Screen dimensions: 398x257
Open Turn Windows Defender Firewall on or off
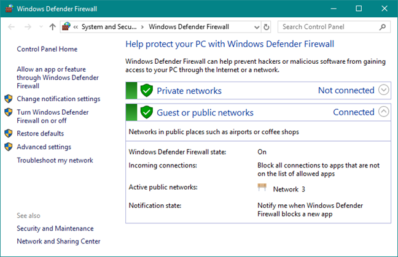[53, 117]
